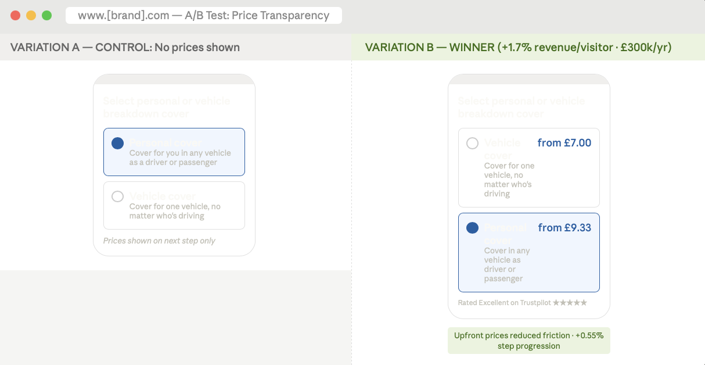Choose Personal cover option in Variation B
The width and height of the screenshot is (705, 365).
click(472, 228)
